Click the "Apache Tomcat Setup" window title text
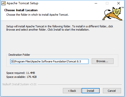125x97 pixels. click(x=22, y=3)
